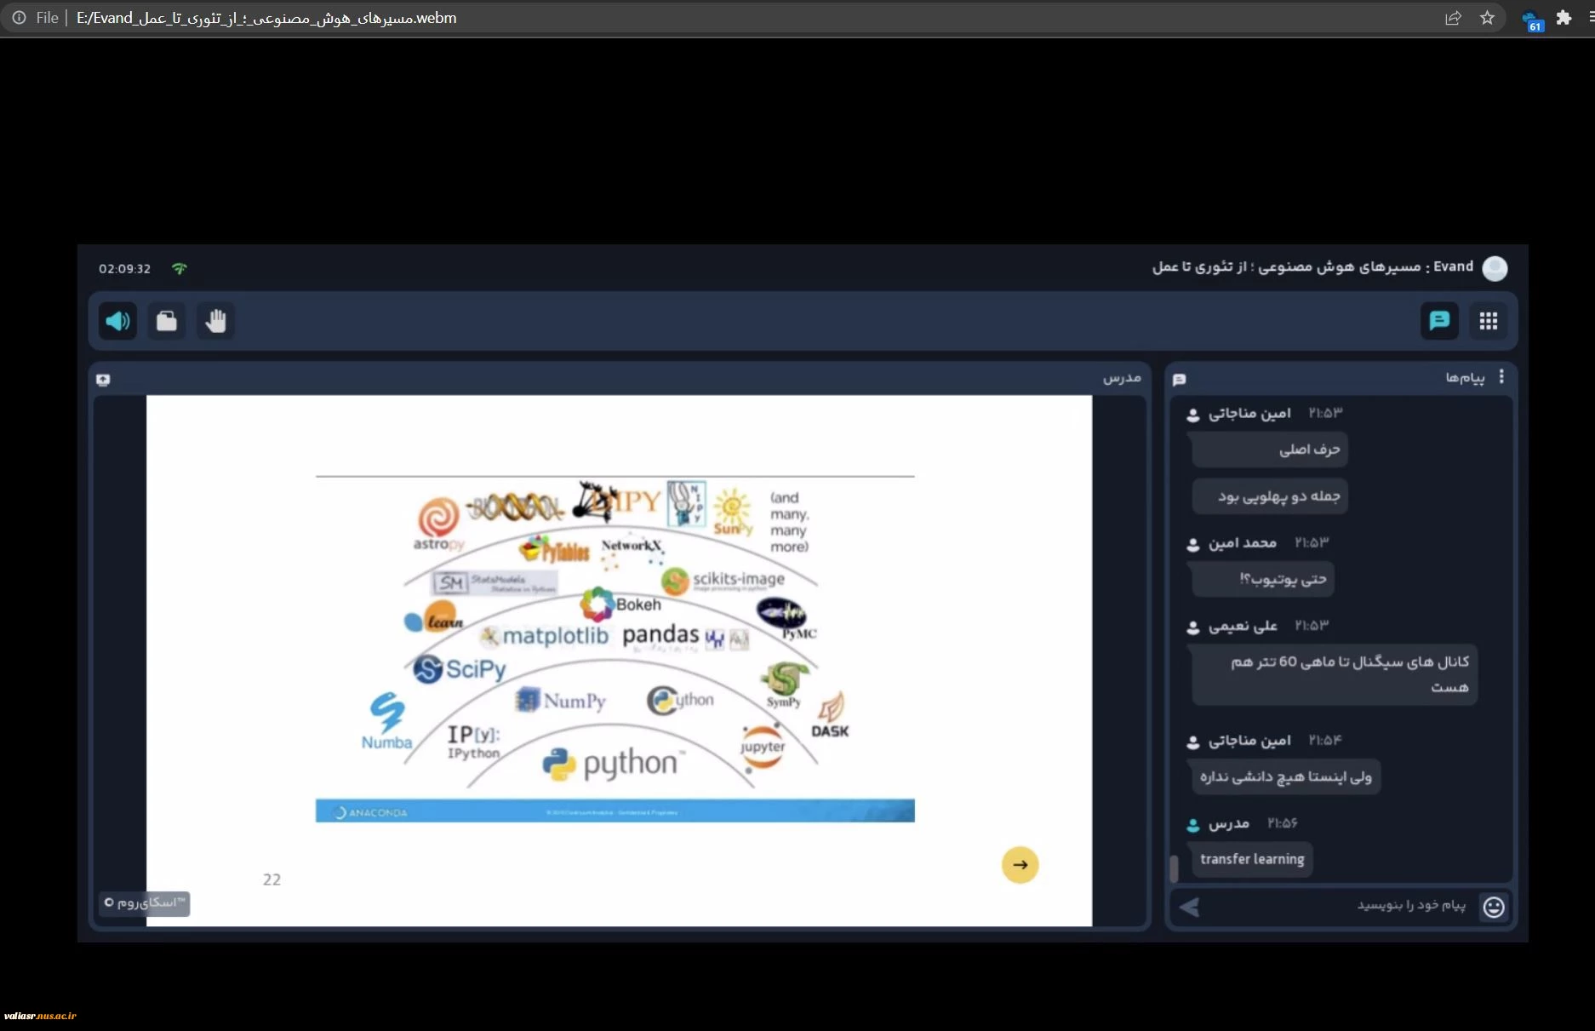Screen dimensions: 1595x1031
Task: Click the Skyroom logo badge
Action: pos(145,902)
